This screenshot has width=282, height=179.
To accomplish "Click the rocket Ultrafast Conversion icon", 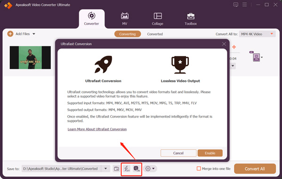I will pos(103,64).
